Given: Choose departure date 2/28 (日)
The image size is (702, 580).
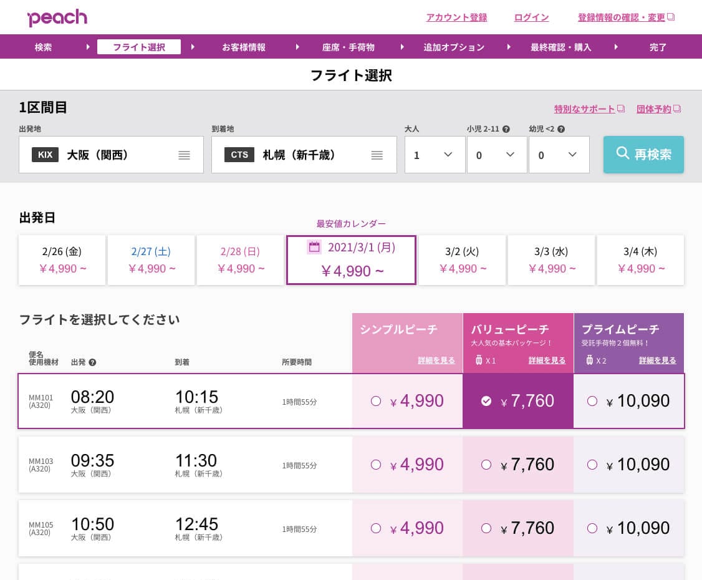Looking at the screenshot, I should coord(240,260).
